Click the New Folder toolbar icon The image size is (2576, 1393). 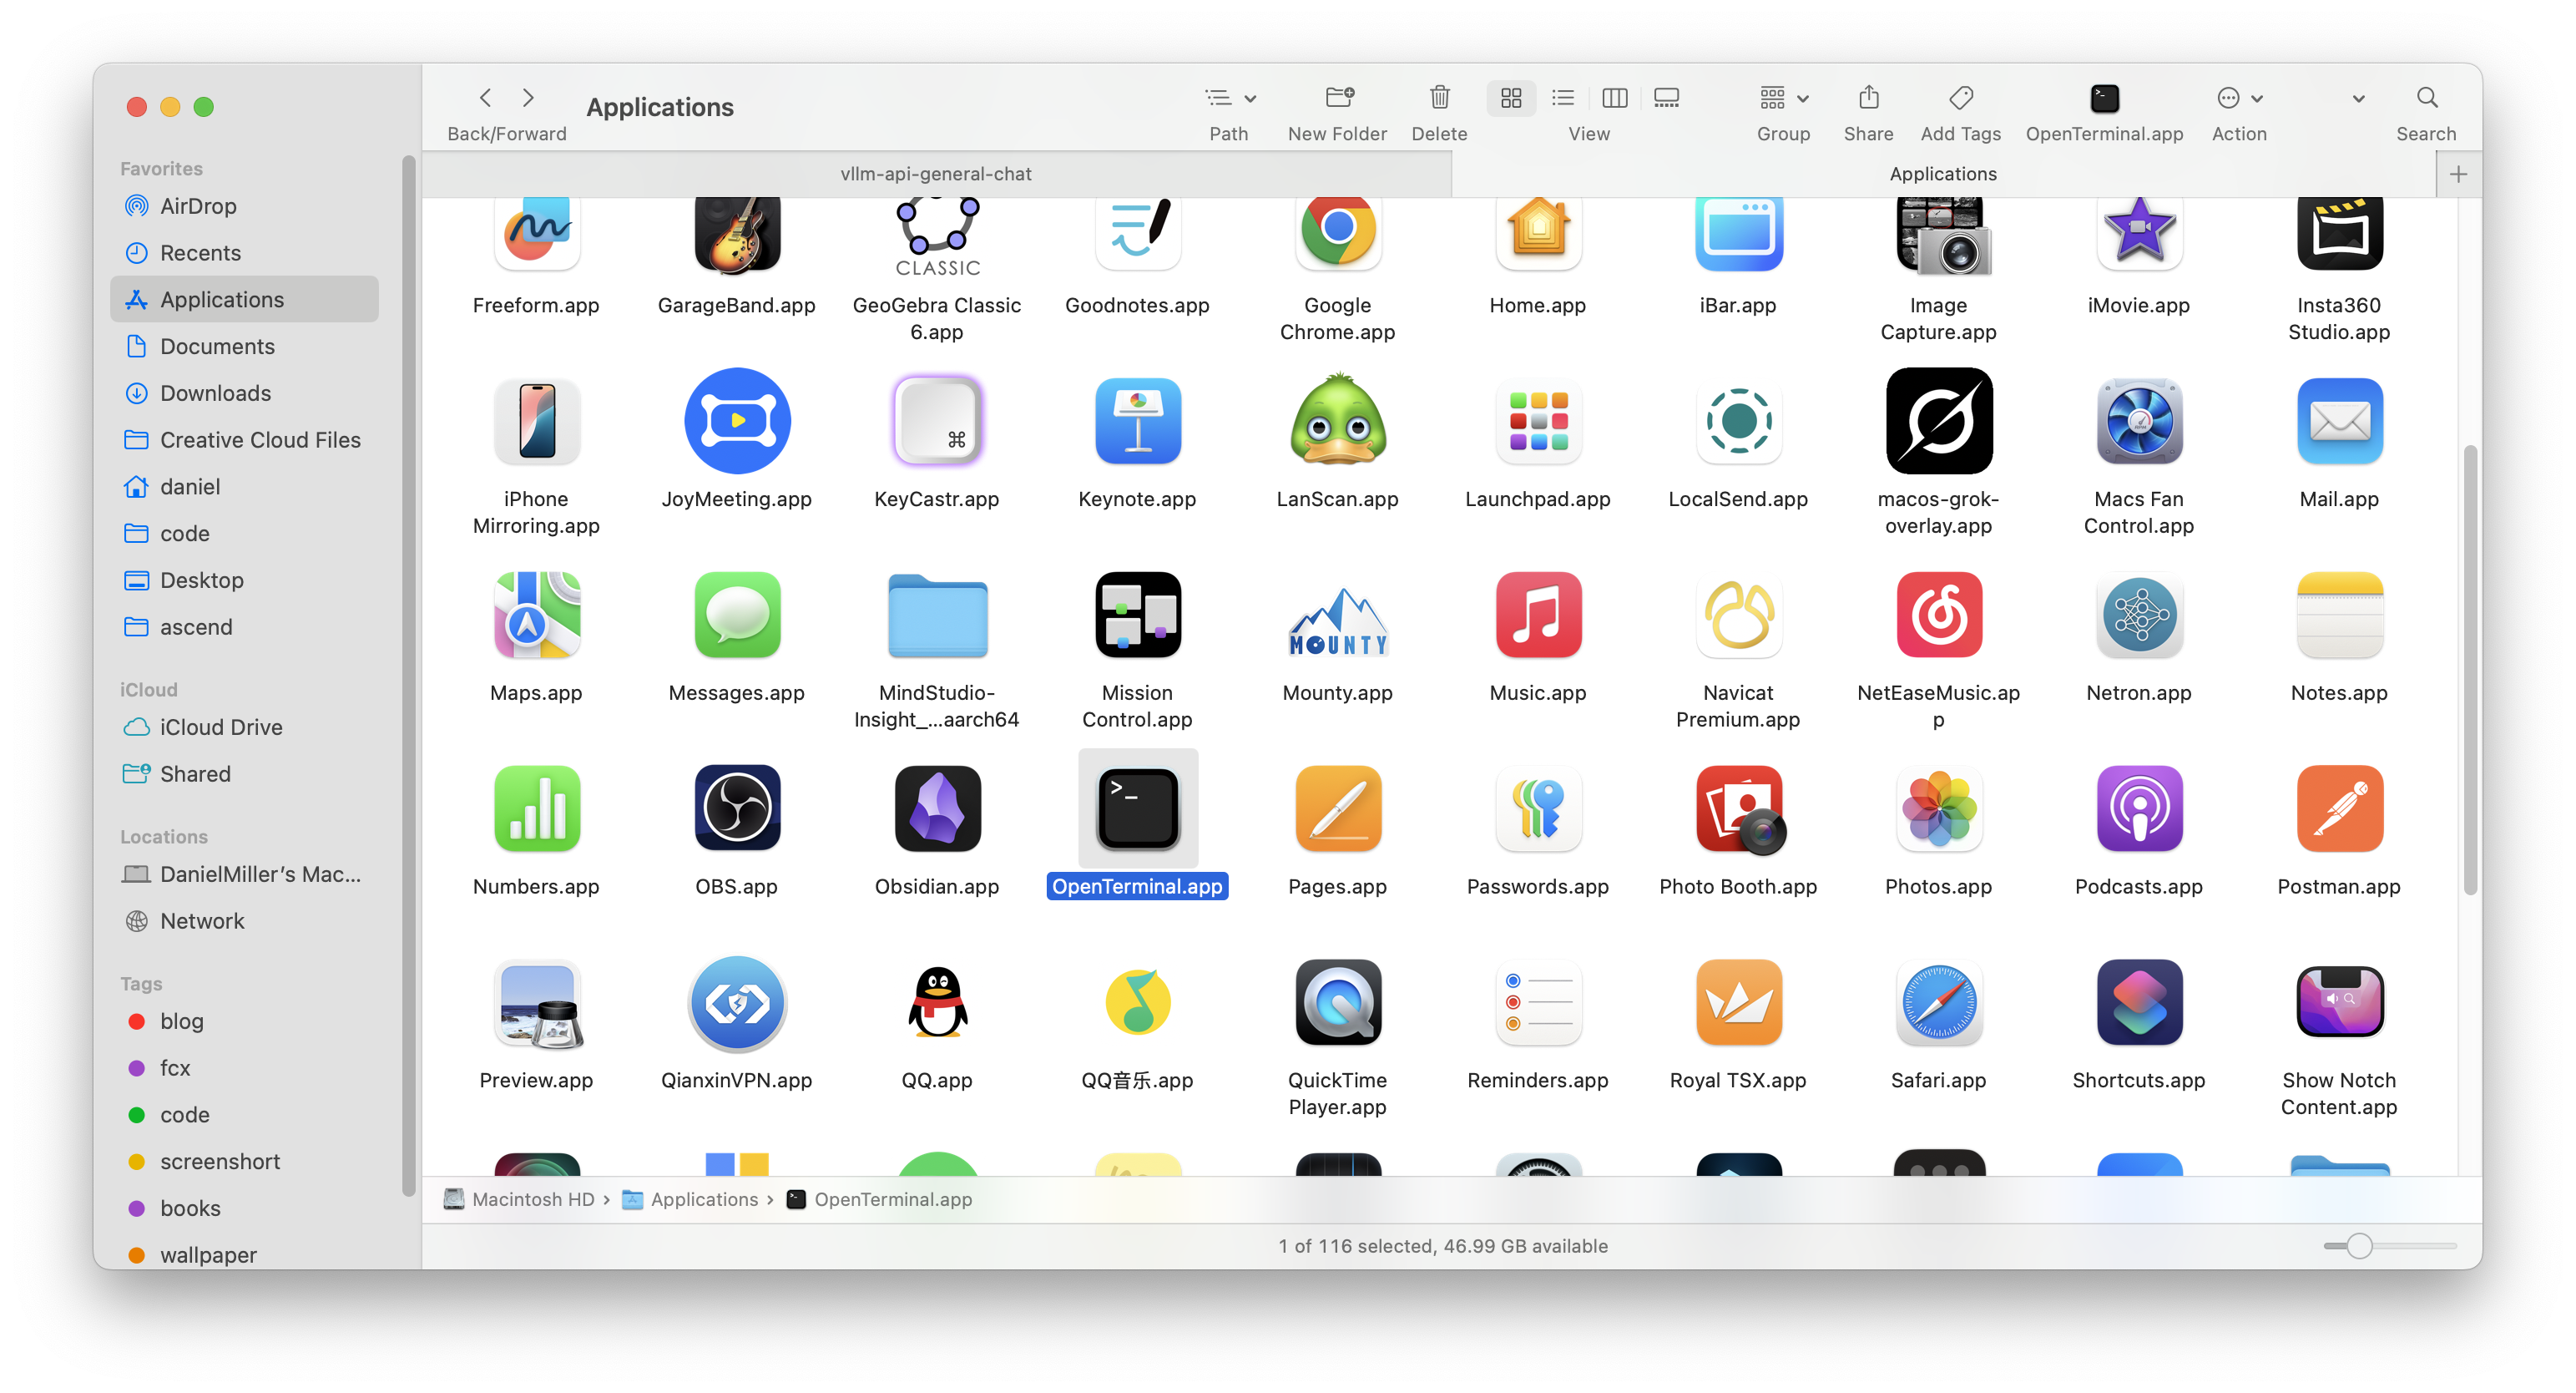(x=1338, y=98)
